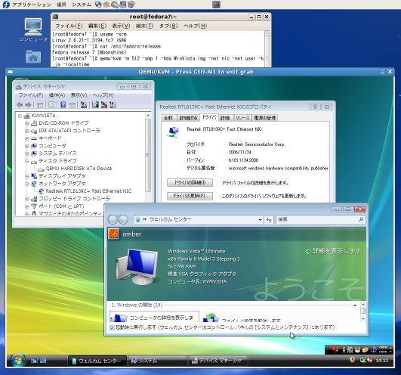Expand ディスプレイ アダプタ node

[27, 176]
